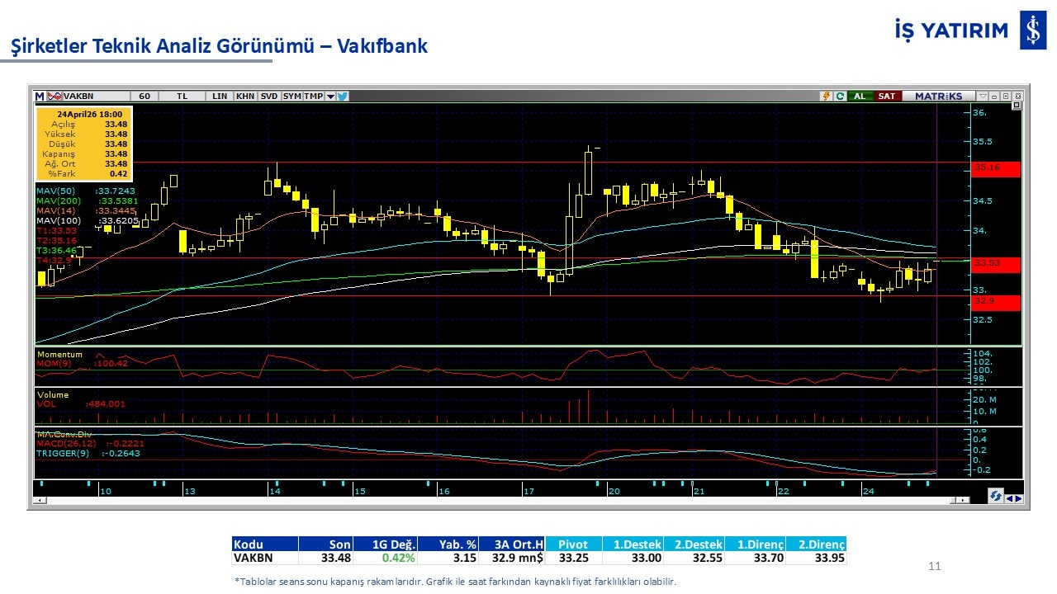
Task: Open the dropdown arrow after TMP
Action: [x=330, y=97]
